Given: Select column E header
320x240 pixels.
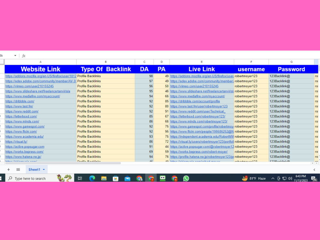Looking at the screenshot, I should pos(202,62).
